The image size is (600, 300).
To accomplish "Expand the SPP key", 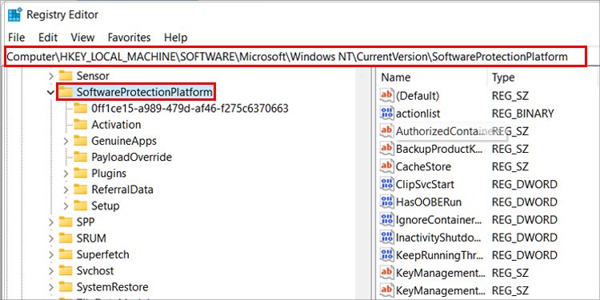I will [x=50, y=222].
